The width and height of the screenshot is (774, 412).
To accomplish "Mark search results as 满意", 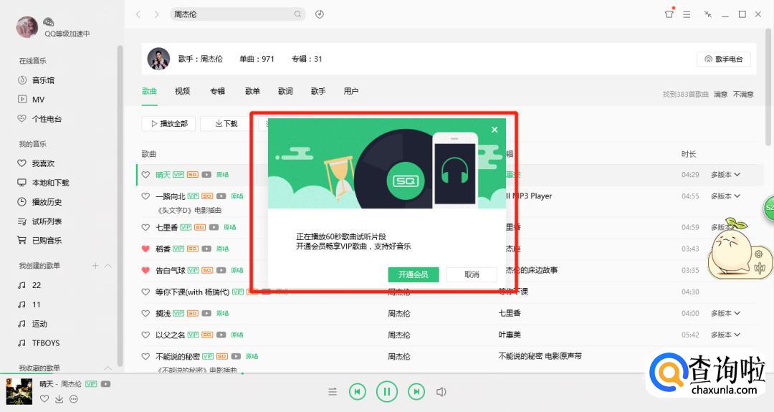I will point(720,95).
